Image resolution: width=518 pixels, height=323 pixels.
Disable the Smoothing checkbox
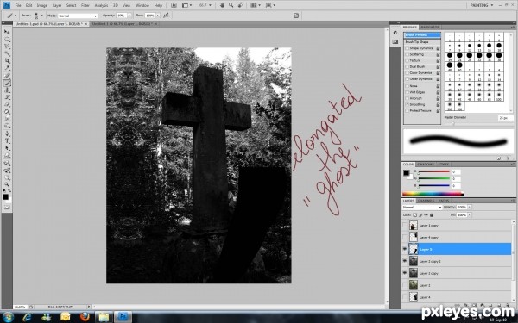[x=407, y=104]
